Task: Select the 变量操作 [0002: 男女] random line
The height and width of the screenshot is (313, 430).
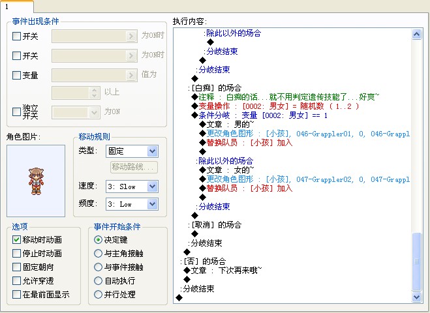Action: (x=275, y=106)
